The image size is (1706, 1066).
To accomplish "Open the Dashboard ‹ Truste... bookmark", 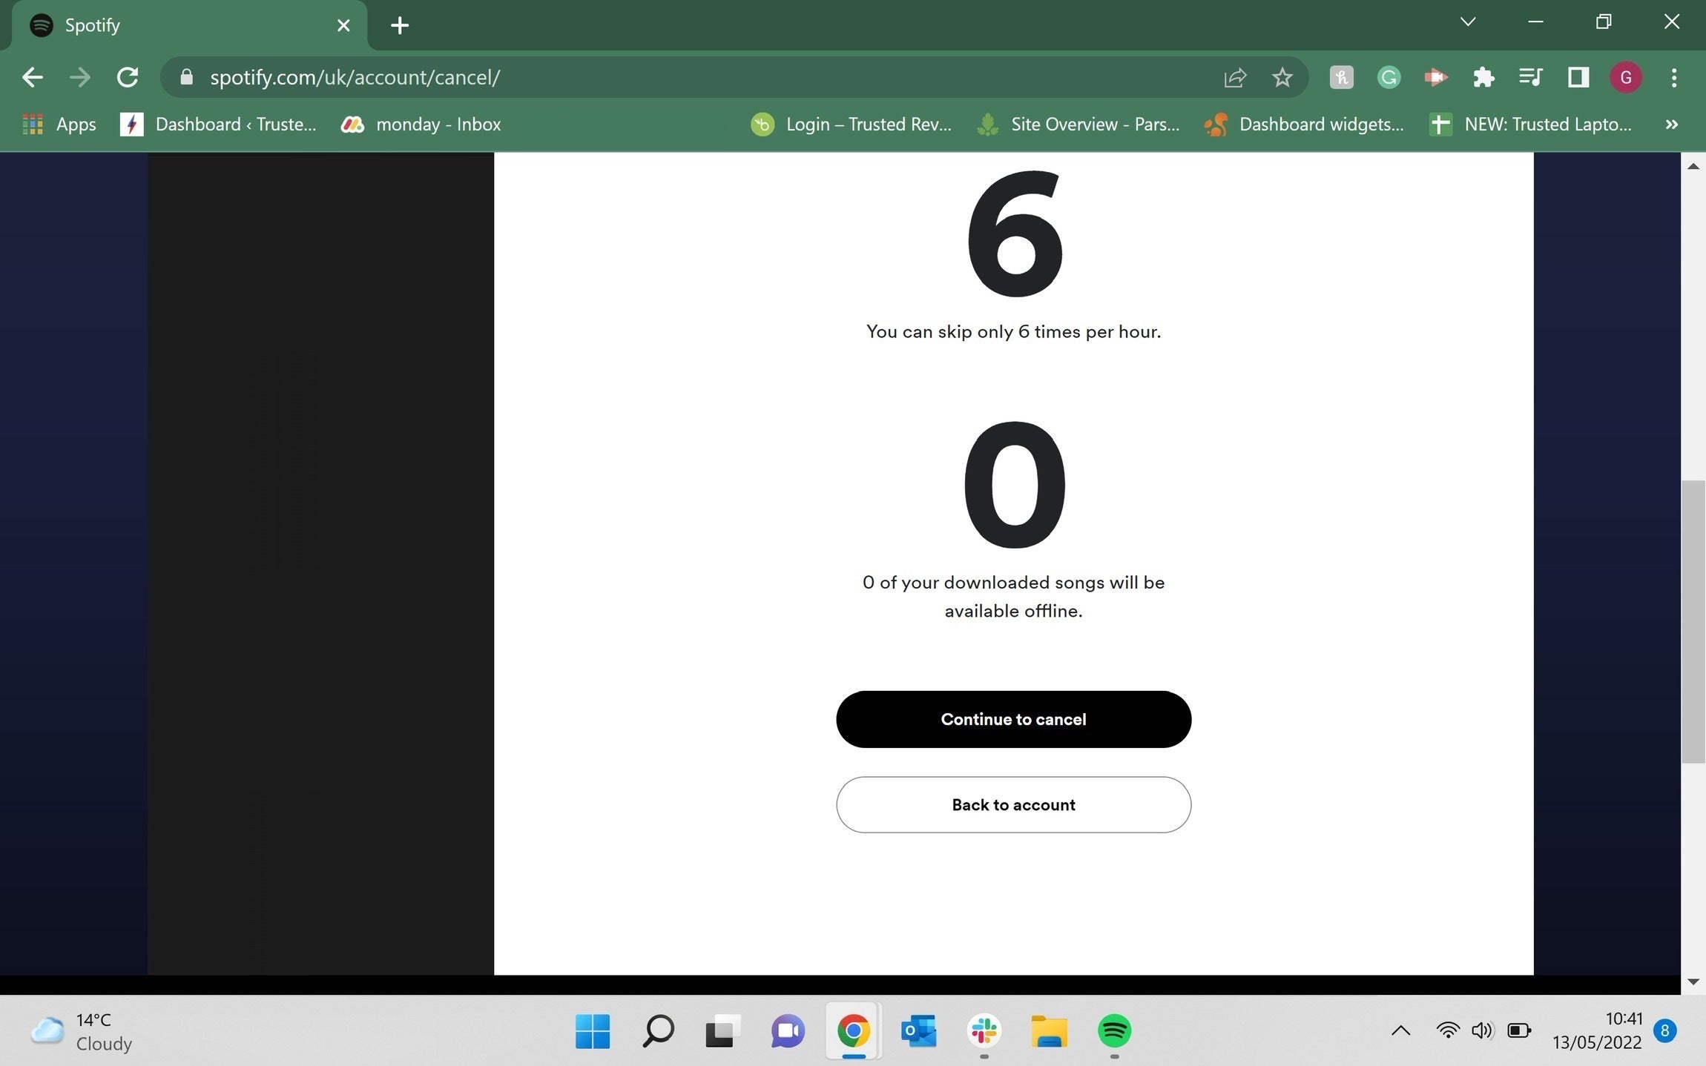I will coord(218,124).
